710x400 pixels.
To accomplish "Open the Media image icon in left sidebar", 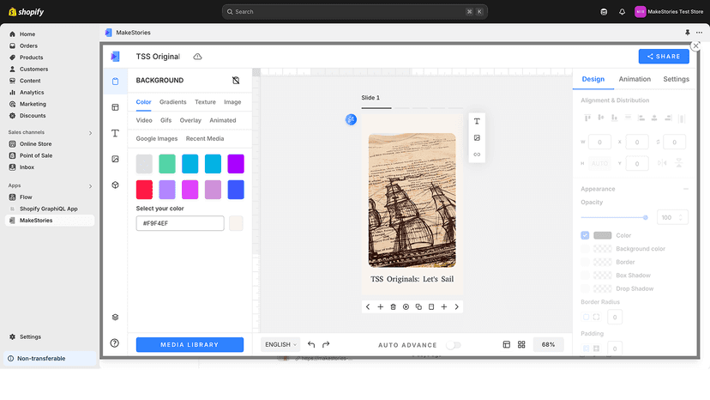I will [115, 159].
